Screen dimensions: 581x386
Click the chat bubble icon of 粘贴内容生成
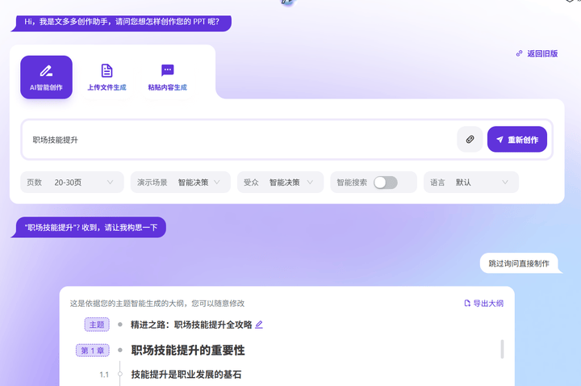[x=167, y=71]
